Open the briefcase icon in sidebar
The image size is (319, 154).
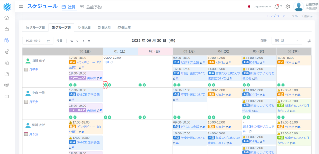[x=7, y=29]
